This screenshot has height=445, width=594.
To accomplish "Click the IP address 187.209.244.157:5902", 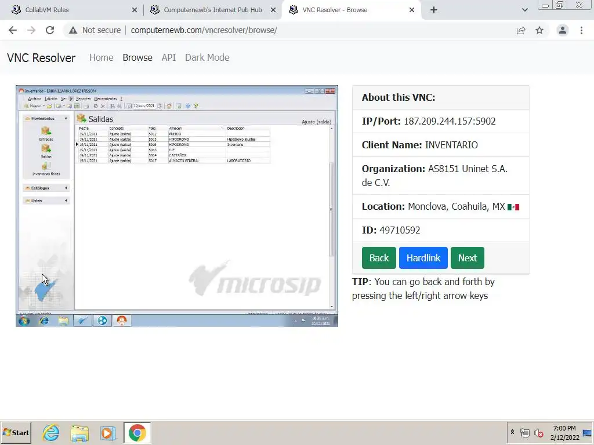I will (450, 121).
